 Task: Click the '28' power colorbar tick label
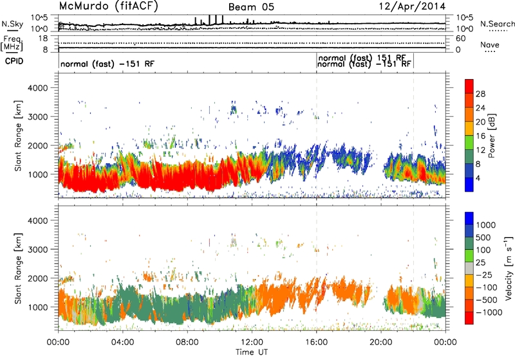tap(480, 94)
